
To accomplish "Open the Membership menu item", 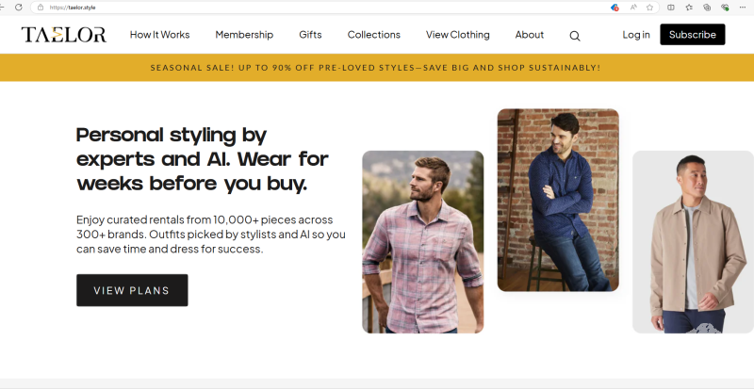I will click(244, 35).
